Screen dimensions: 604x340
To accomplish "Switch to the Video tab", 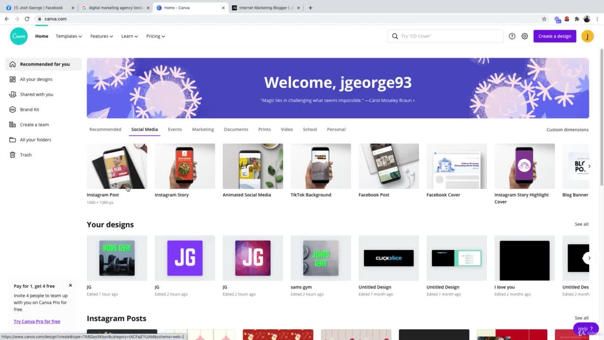I will [287, 129].
